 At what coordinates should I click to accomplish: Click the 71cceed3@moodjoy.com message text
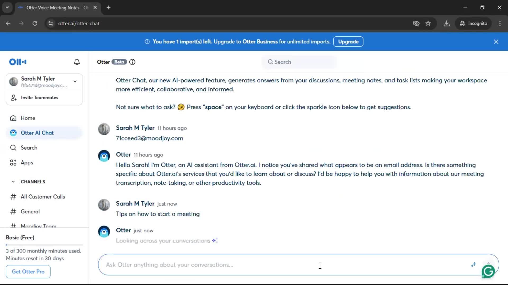click(x=149, y=138)
